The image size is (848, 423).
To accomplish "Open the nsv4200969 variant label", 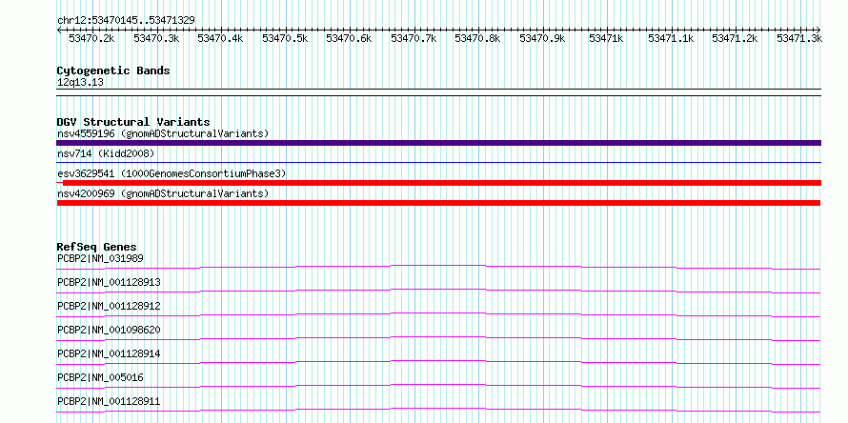I will (x=163, y=193).
